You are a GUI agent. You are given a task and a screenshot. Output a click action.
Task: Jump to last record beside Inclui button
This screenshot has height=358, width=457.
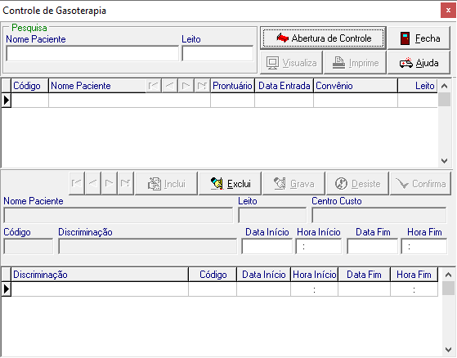pyautogui.click(x=126, y=183)
